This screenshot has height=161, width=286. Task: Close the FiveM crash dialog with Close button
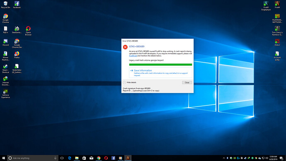[187, 83]
